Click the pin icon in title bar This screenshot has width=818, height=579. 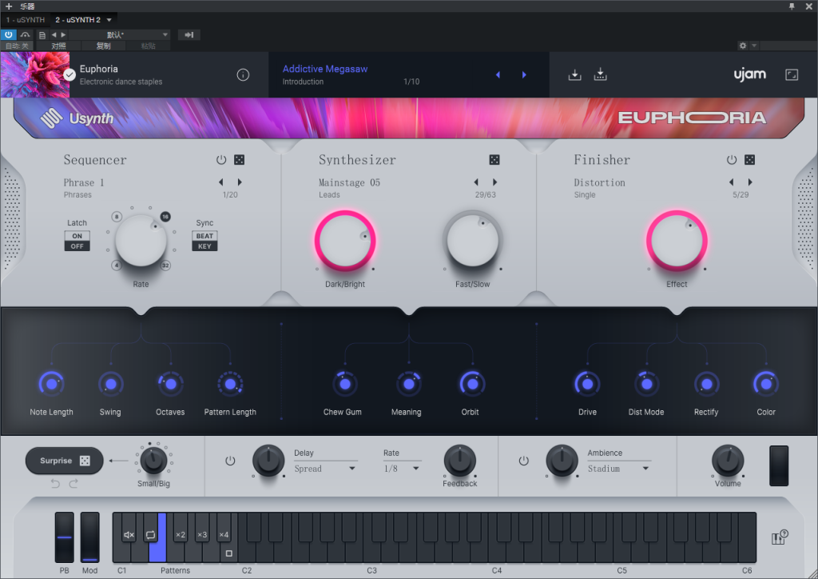(792, 6)
